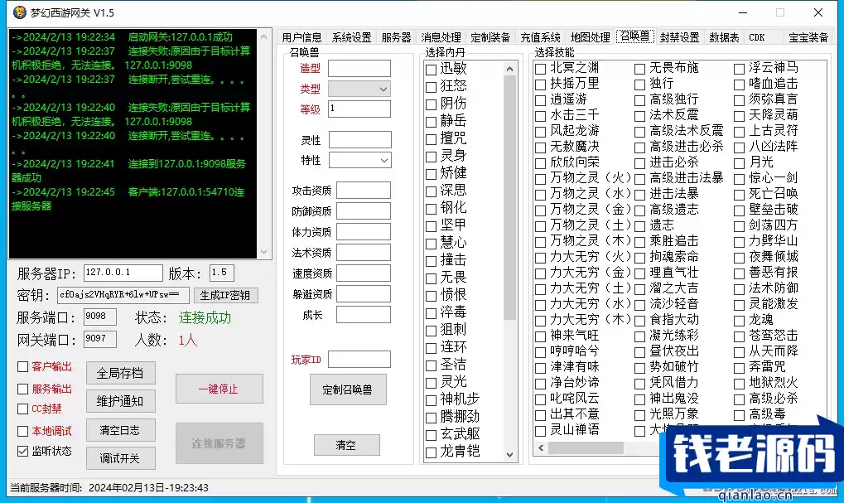Click the skills horizontal scrollbar thumb
This screenshot has width=844, height=503.
[x=586, y=447]
